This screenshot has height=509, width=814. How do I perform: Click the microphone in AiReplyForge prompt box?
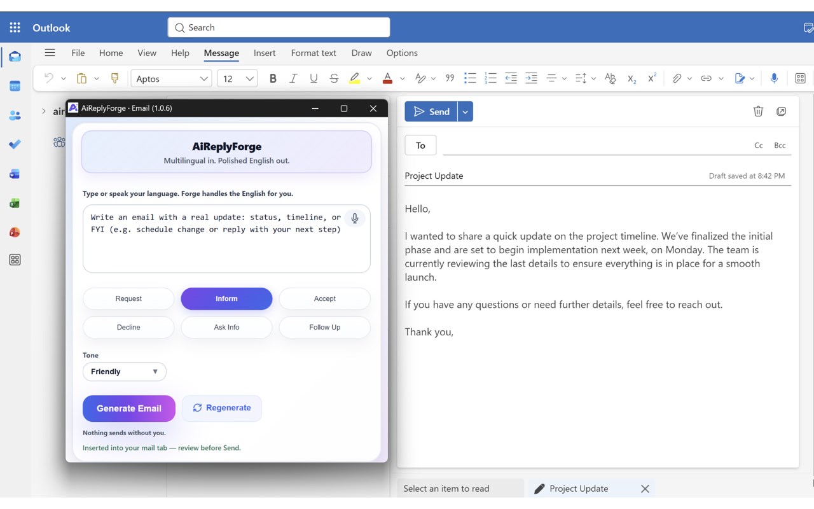355,218
